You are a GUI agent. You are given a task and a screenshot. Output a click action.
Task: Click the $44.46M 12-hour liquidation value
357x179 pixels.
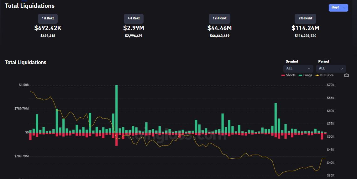click(x=219, y=28)
